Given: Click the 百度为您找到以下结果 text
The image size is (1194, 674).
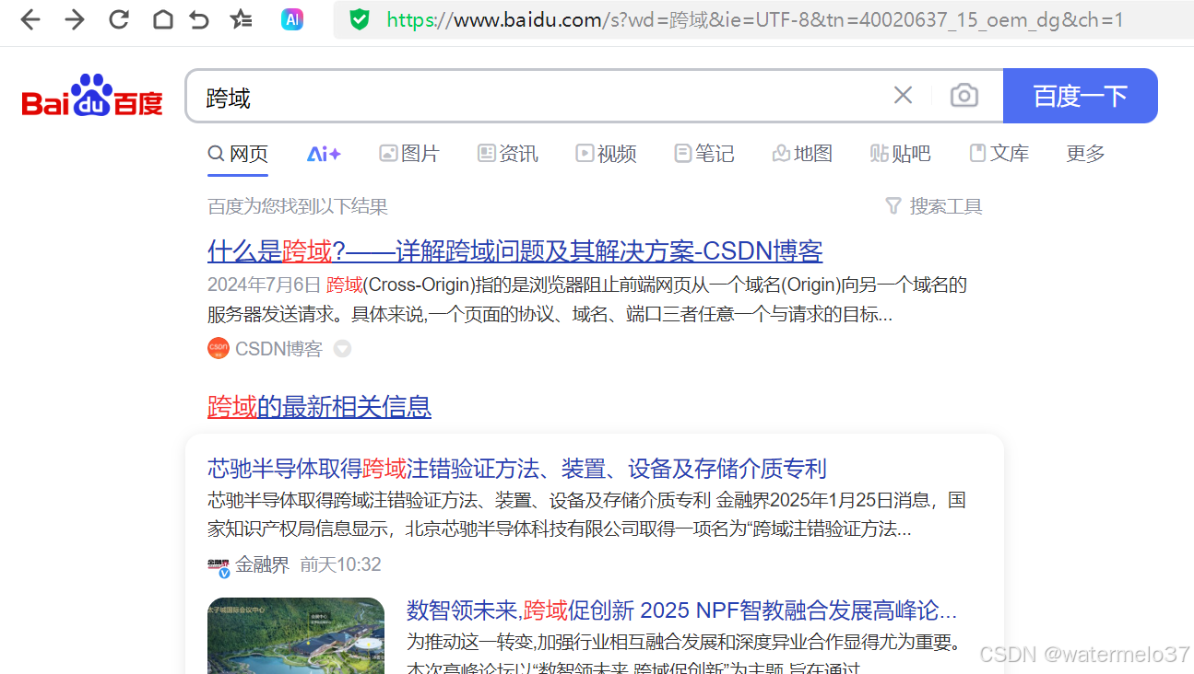Looking at the screenshot, I should click(x=298, y=206).
